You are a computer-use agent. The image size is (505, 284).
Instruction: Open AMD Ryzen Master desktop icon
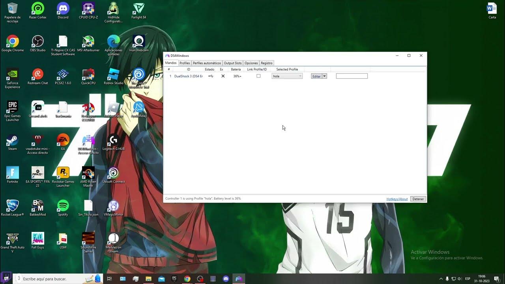[x=88, y=177]
